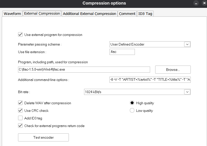The image size is (207, 146).
Task: Open the Bit rate dropdown arrow
Action: [187, 92]
